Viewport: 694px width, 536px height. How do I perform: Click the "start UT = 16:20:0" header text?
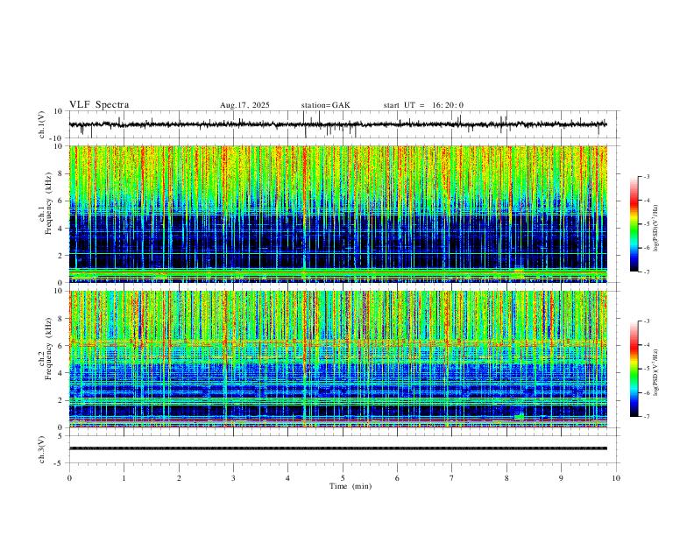click(x=423, y=105)
